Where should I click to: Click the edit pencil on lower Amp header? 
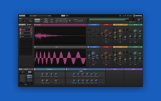(141, 47)
